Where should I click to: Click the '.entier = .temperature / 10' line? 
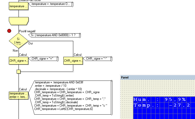(50, 86)
